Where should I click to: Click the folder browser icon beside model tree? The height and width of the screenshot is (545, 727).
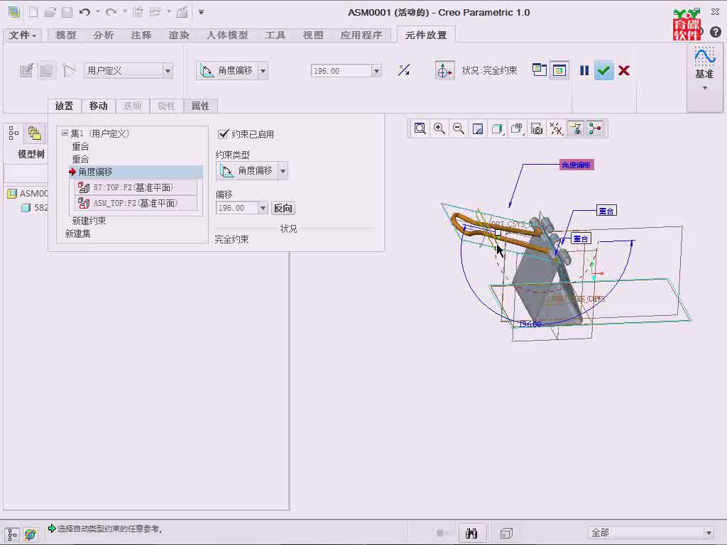point(35,133)
